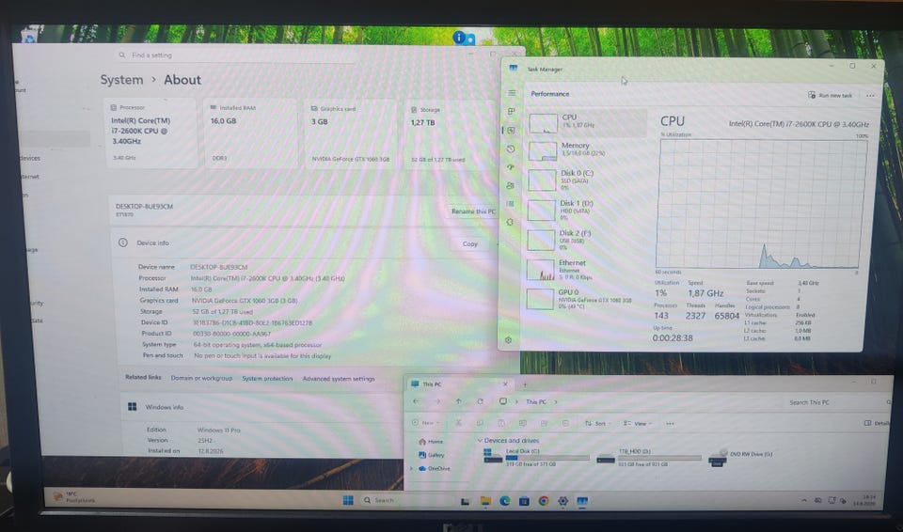903x532 pixels.
Task: Open Services page in Task Manager sidebar
Action: [x=509, y=222]
